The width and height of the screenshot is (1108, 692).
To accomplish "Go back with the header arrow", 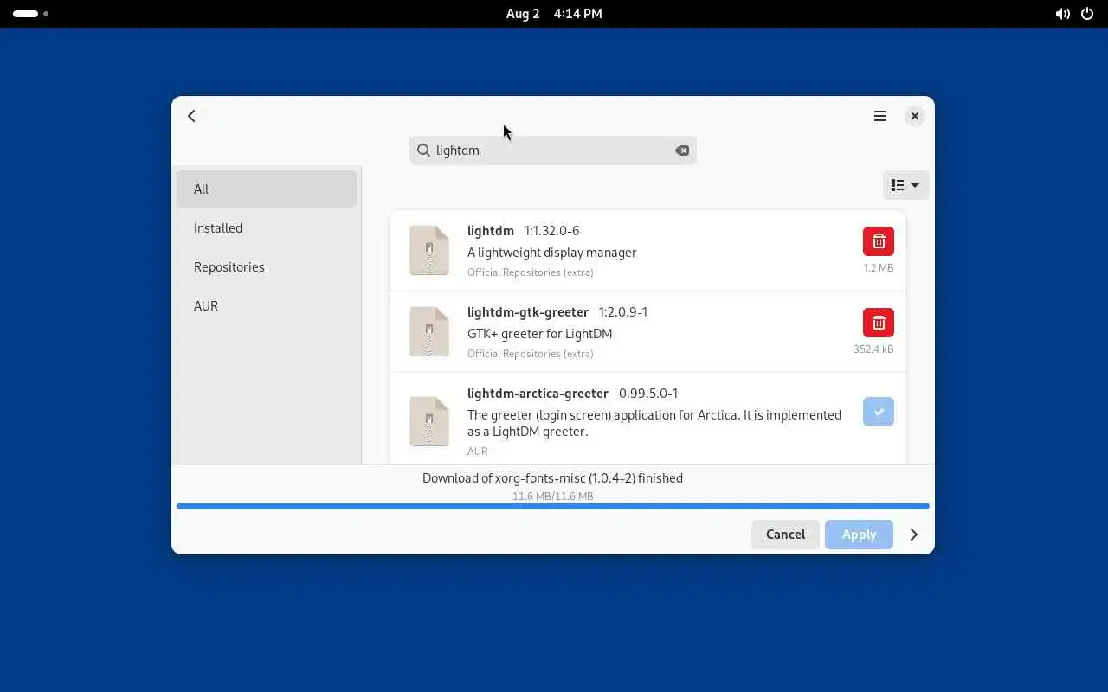I will click(x=191, y=116).
